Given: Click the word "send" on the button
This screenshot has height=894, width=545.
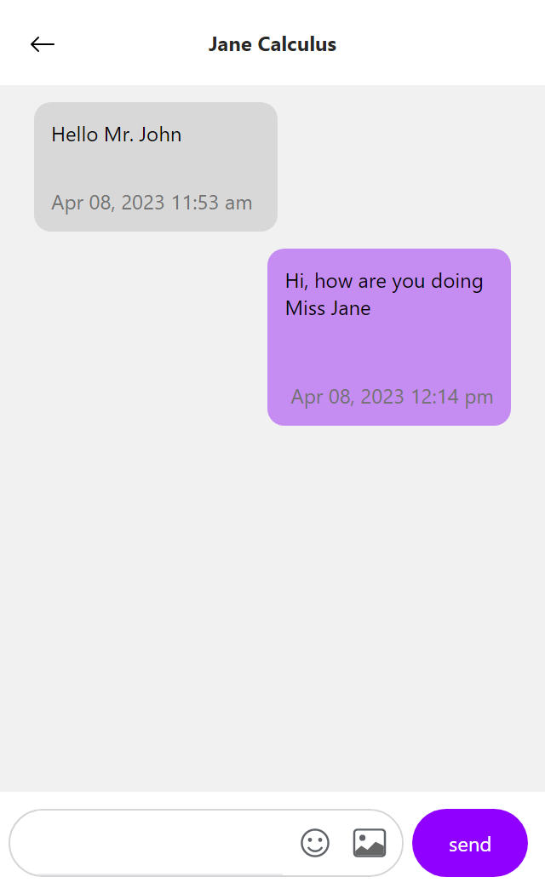Looking at the screenshot, I should click(x=470, y=844).
